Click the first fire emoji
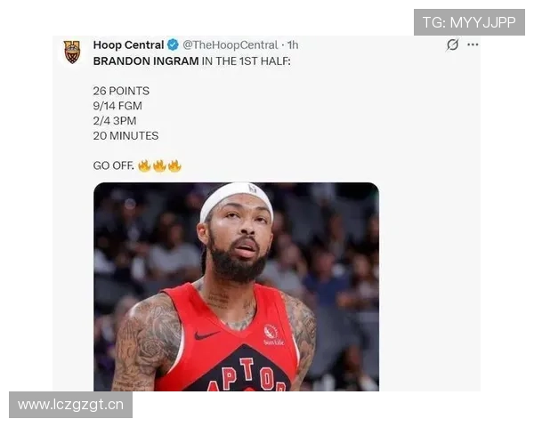534x427 pixels. point(144,165)
